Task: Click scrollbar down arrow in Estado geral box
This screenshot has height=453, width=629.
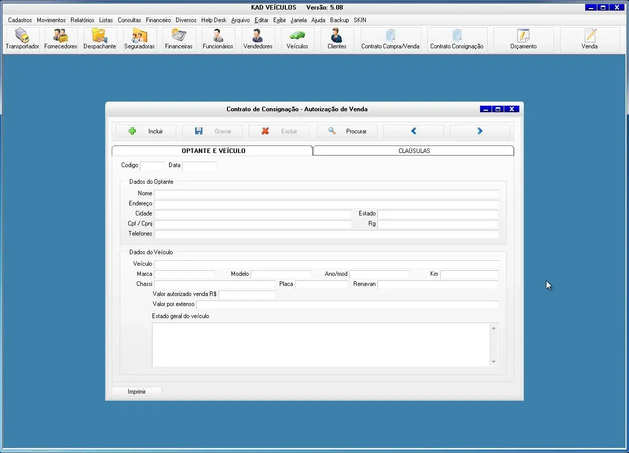Action: point(493,361)
